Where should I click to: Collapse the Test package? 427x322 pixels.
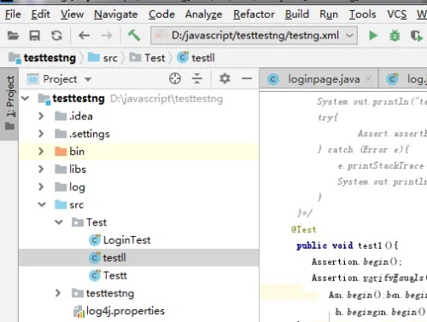coord(59,222)
